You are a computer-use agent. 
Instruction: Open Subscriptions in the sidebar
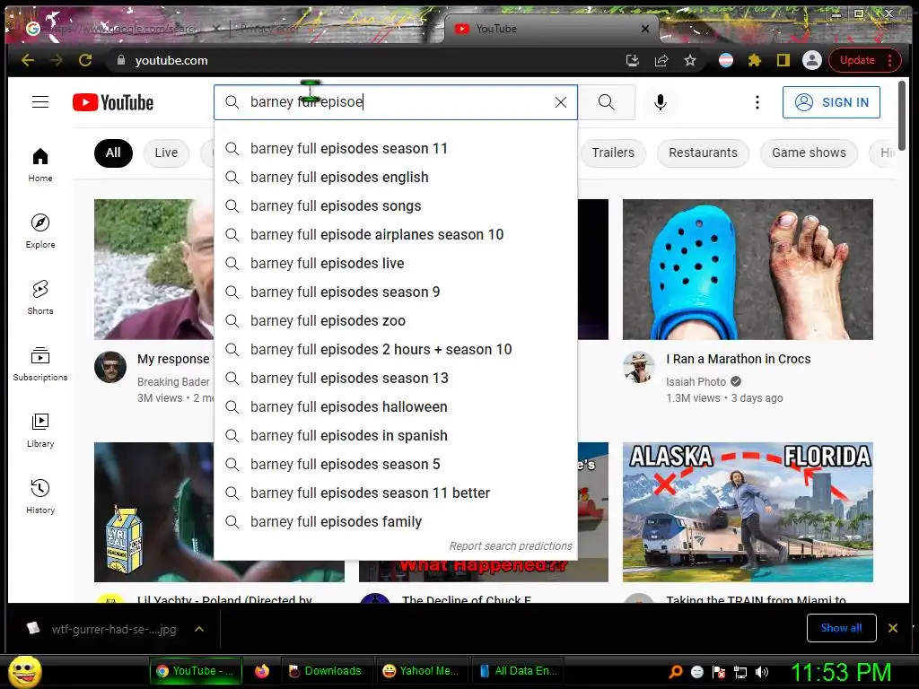tap(39, 364)
